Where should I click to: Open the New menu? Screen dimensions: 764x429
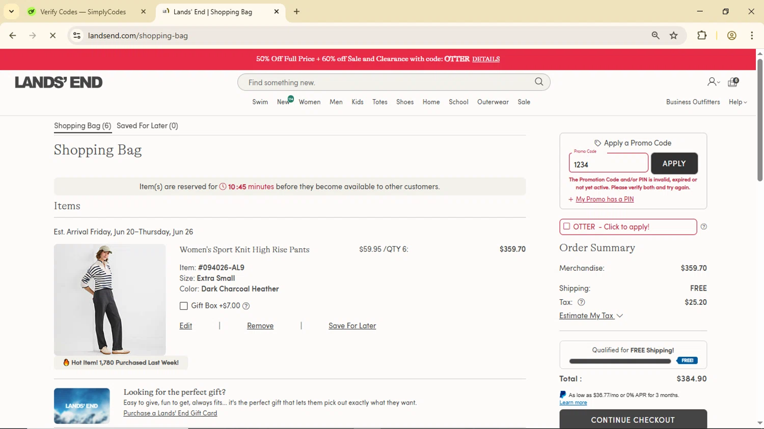(x=283, y=102)
